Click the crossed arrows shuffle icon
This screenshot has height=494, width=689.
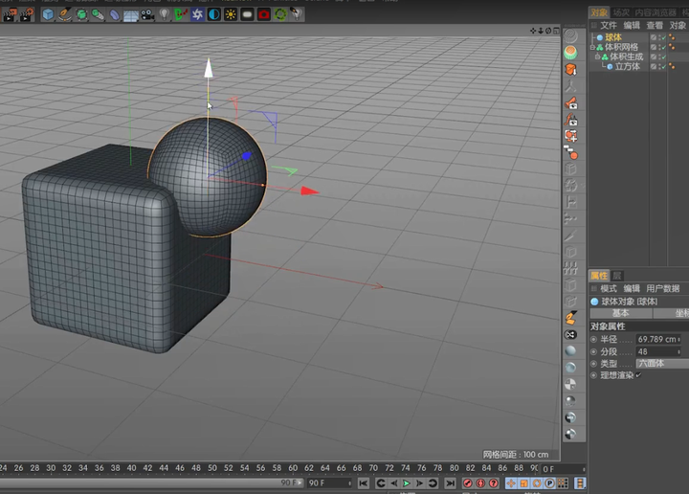(x=570, y=334)
